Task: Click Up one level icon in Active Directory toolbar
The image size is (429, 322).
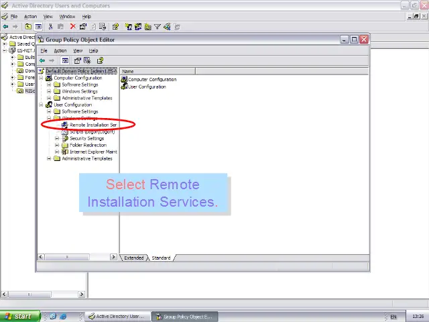Action: pos(28,27)
